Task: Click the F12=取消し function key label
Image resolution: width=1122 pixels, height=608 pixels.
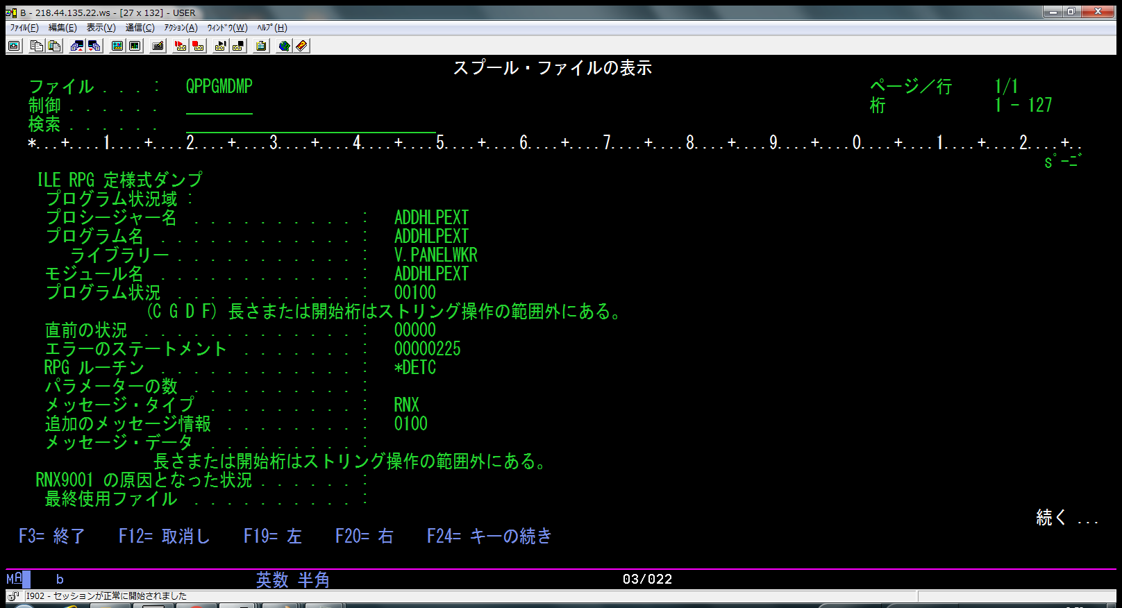Action: (x=164, y=536)
